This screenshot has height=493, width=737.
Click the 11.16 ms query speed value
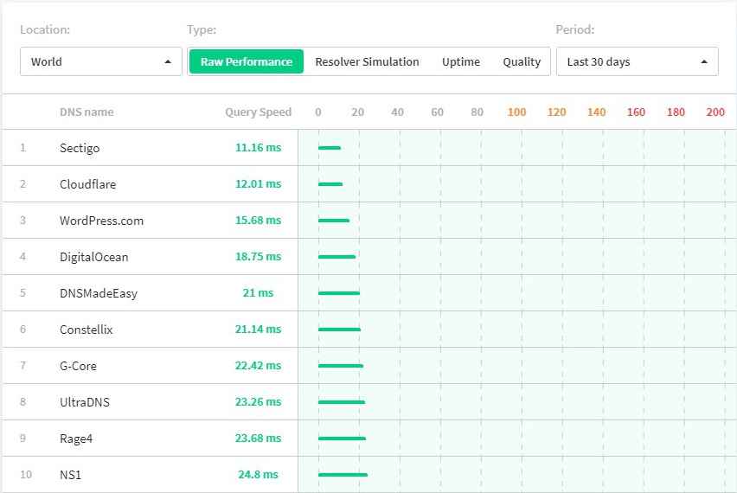258,148
